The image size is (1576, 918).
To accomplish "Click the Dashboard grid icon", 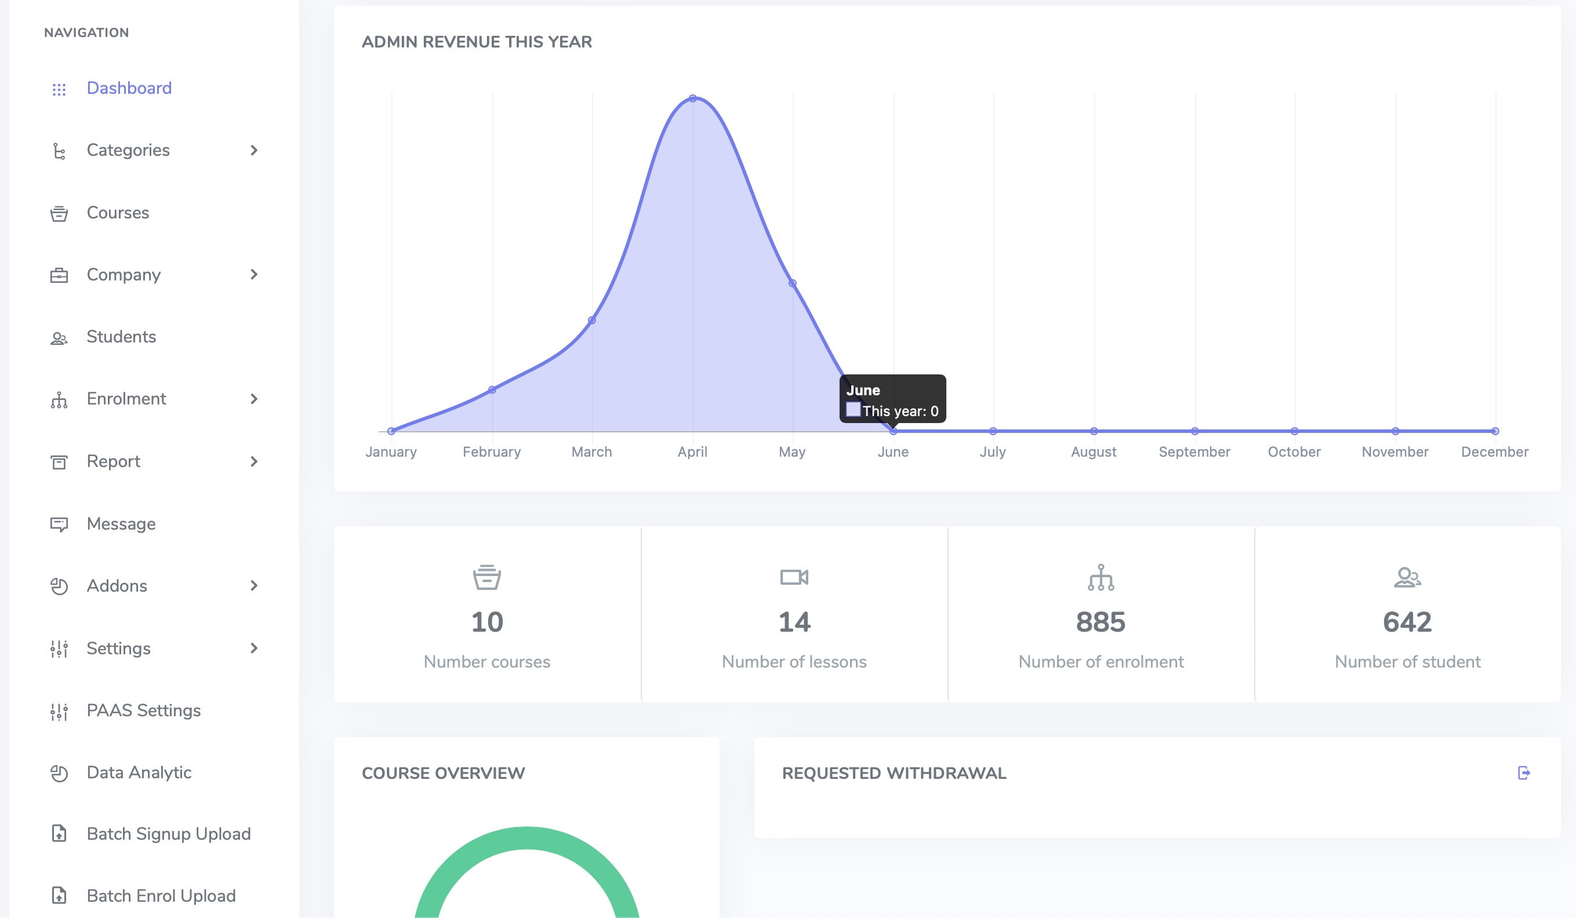I will pos(59,89).
